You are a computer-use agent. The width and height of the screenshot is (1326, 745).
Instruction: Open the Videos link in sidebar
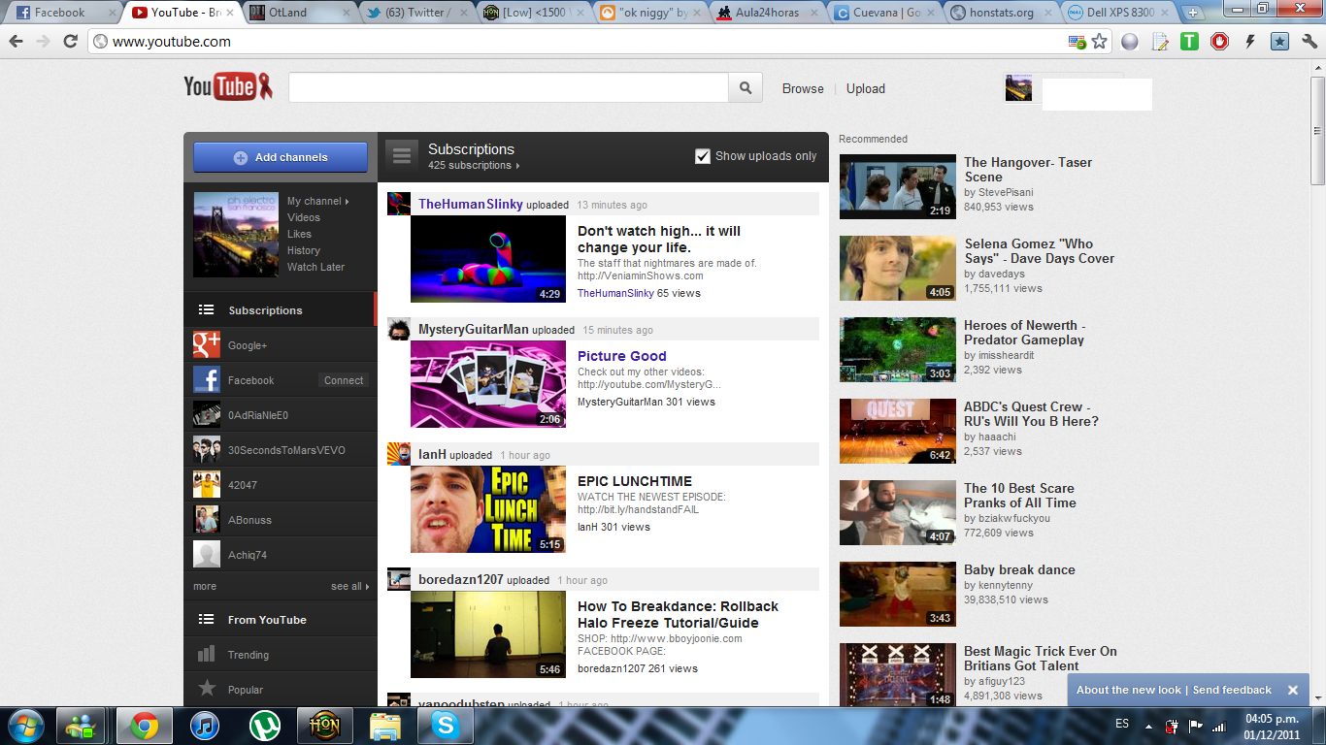[x=304, y=217]
